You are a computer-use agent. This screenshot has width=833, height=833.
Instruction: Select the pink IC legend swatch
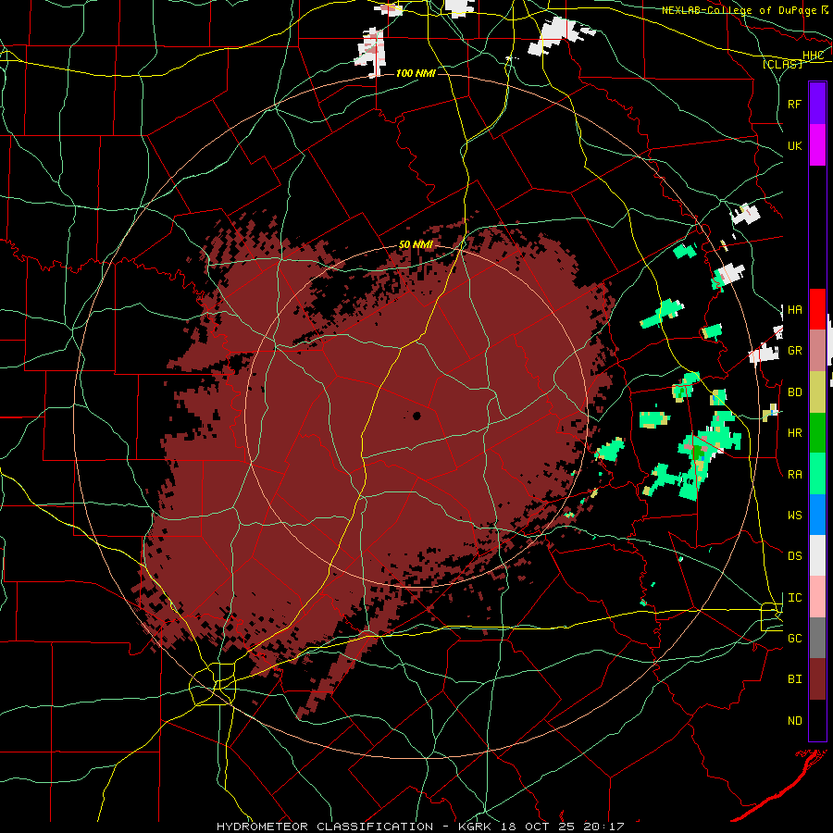click(817, 597)
